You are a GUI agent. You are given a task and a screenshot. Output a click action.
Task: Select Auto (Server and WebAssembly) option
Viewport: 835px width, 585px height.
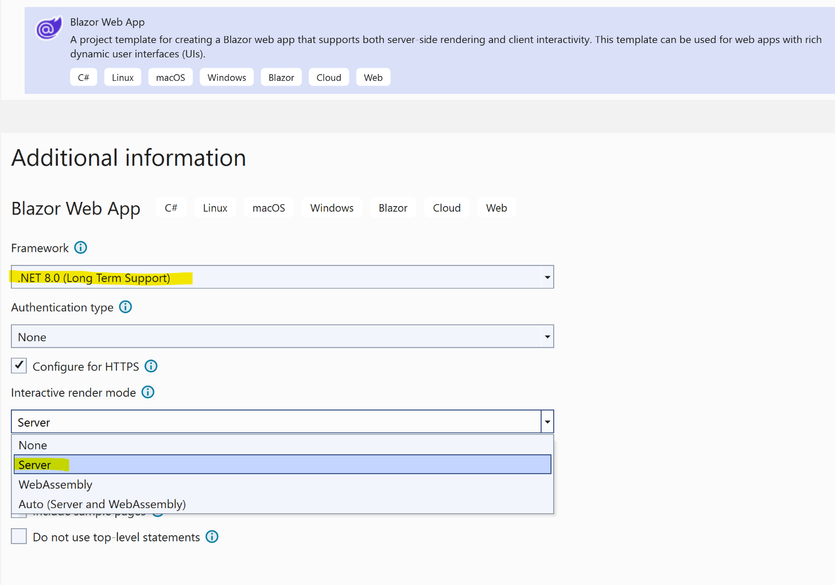coord(282,504)
